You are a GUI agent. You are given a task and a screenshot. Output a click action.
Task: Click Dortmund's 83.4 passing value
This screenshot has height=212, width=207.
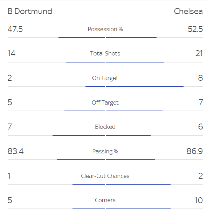(16, 151)
